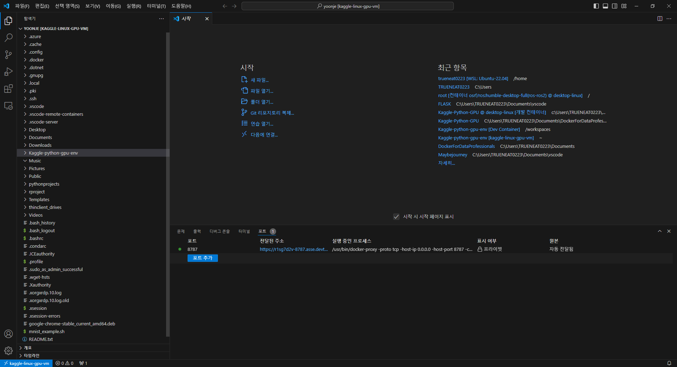This screenshot has height=367, width=677.
Task: Open recent FLASK project link
Action: pos(445,104)
